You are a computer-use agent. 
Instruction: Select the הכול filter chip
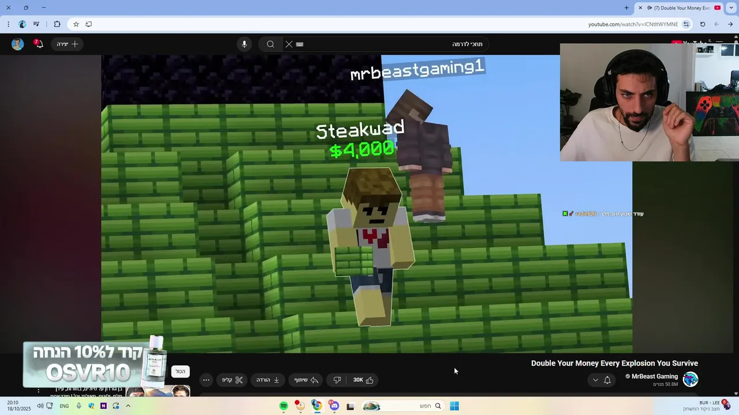181,372
